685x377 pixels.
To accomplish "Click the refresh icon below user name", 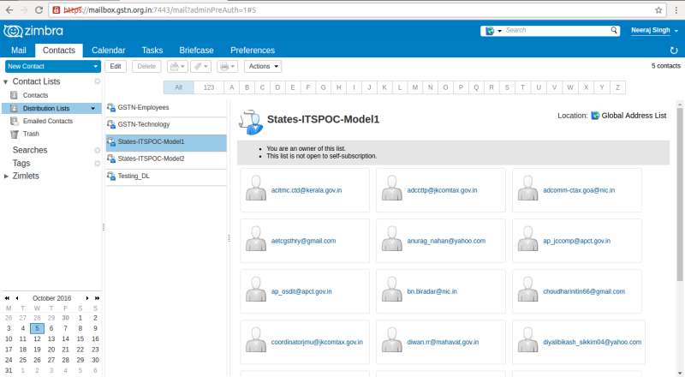I will (x=674, y=51).
